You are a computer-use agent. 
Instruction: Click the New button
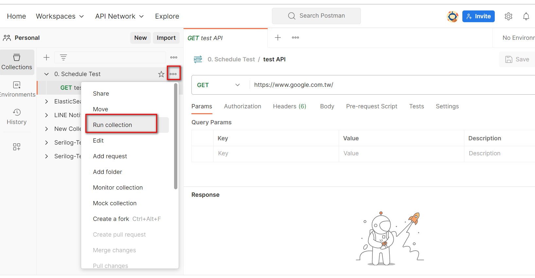coord(140,38)
